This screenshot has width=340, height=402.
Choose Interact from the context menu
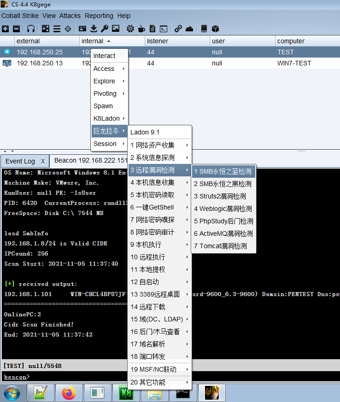[110, 56]
